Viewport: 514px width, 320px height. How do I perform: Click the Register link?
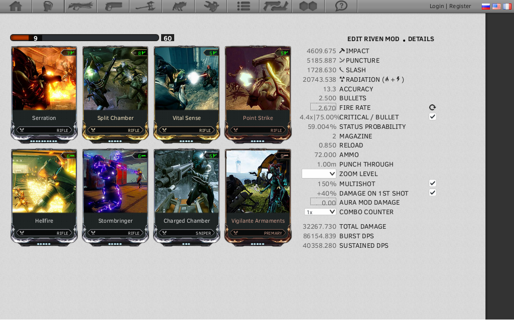(x=460, y=6)
